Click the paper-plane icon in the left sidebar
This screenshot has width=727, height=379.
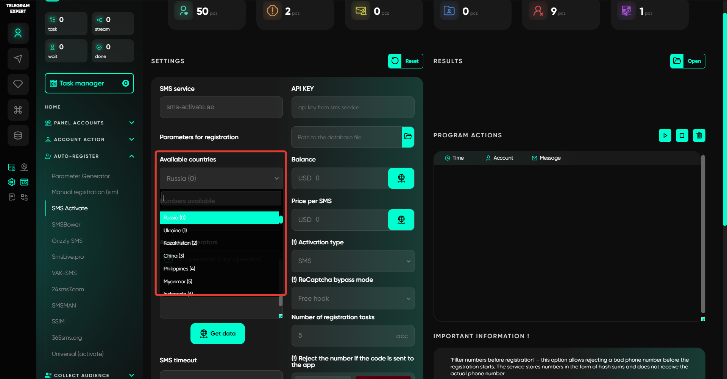(x=18, y=59)
